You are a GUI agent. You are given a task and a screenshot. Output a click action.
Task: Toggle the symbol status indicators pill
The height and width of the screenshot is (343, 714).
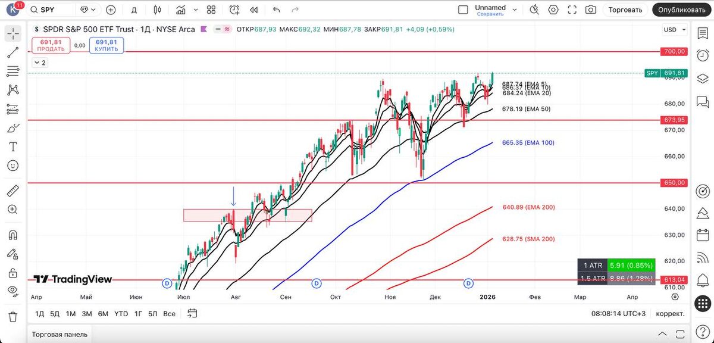222,29
